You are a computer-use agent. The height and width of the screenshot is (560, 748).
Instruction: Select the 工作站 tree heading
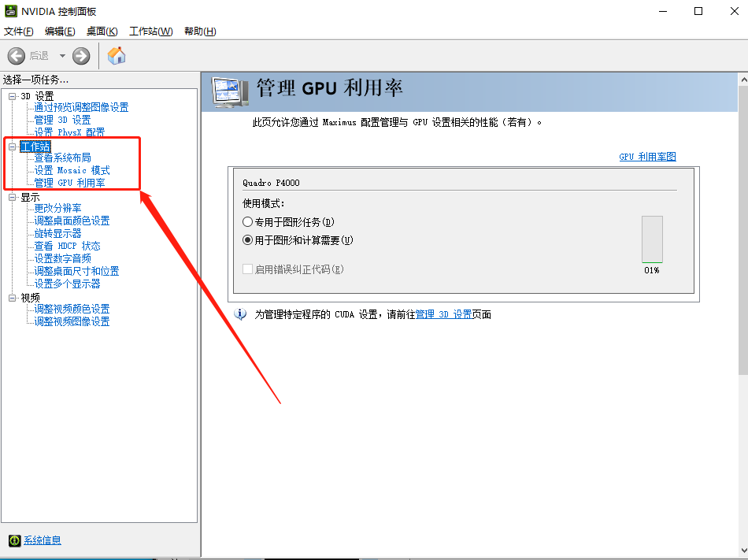35,147
